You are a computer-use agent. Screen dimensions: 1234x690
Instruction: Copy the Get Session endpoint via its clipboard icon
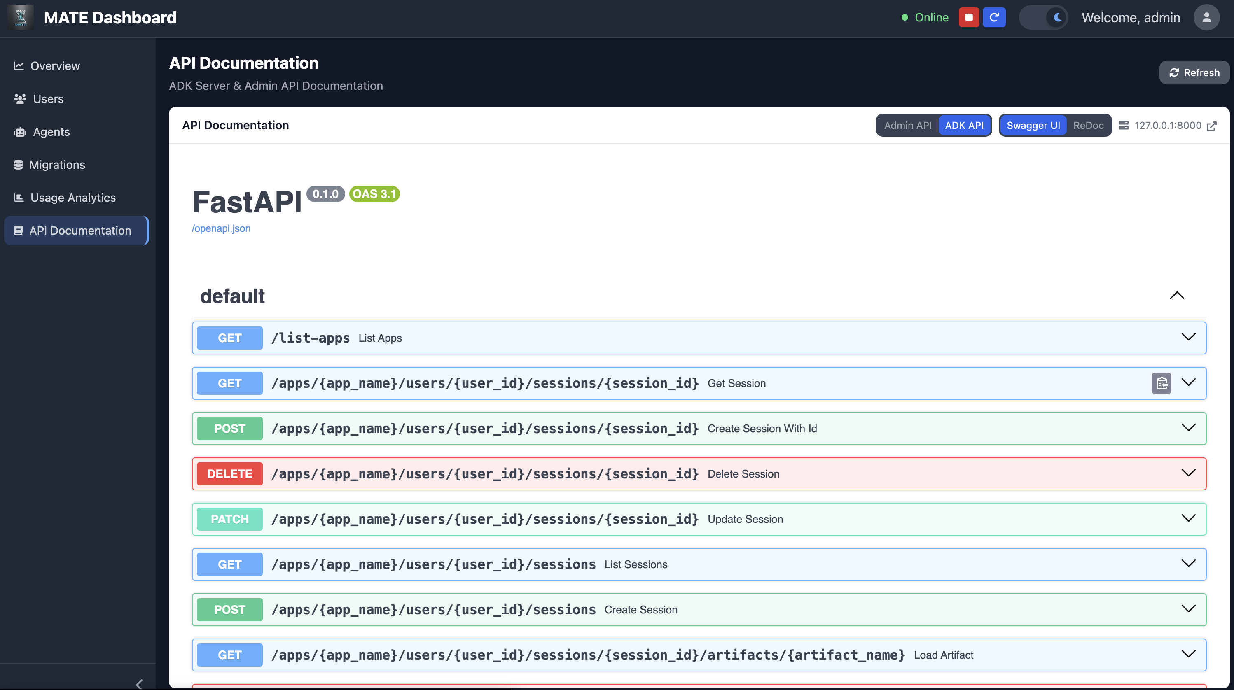coord(1161,383)
